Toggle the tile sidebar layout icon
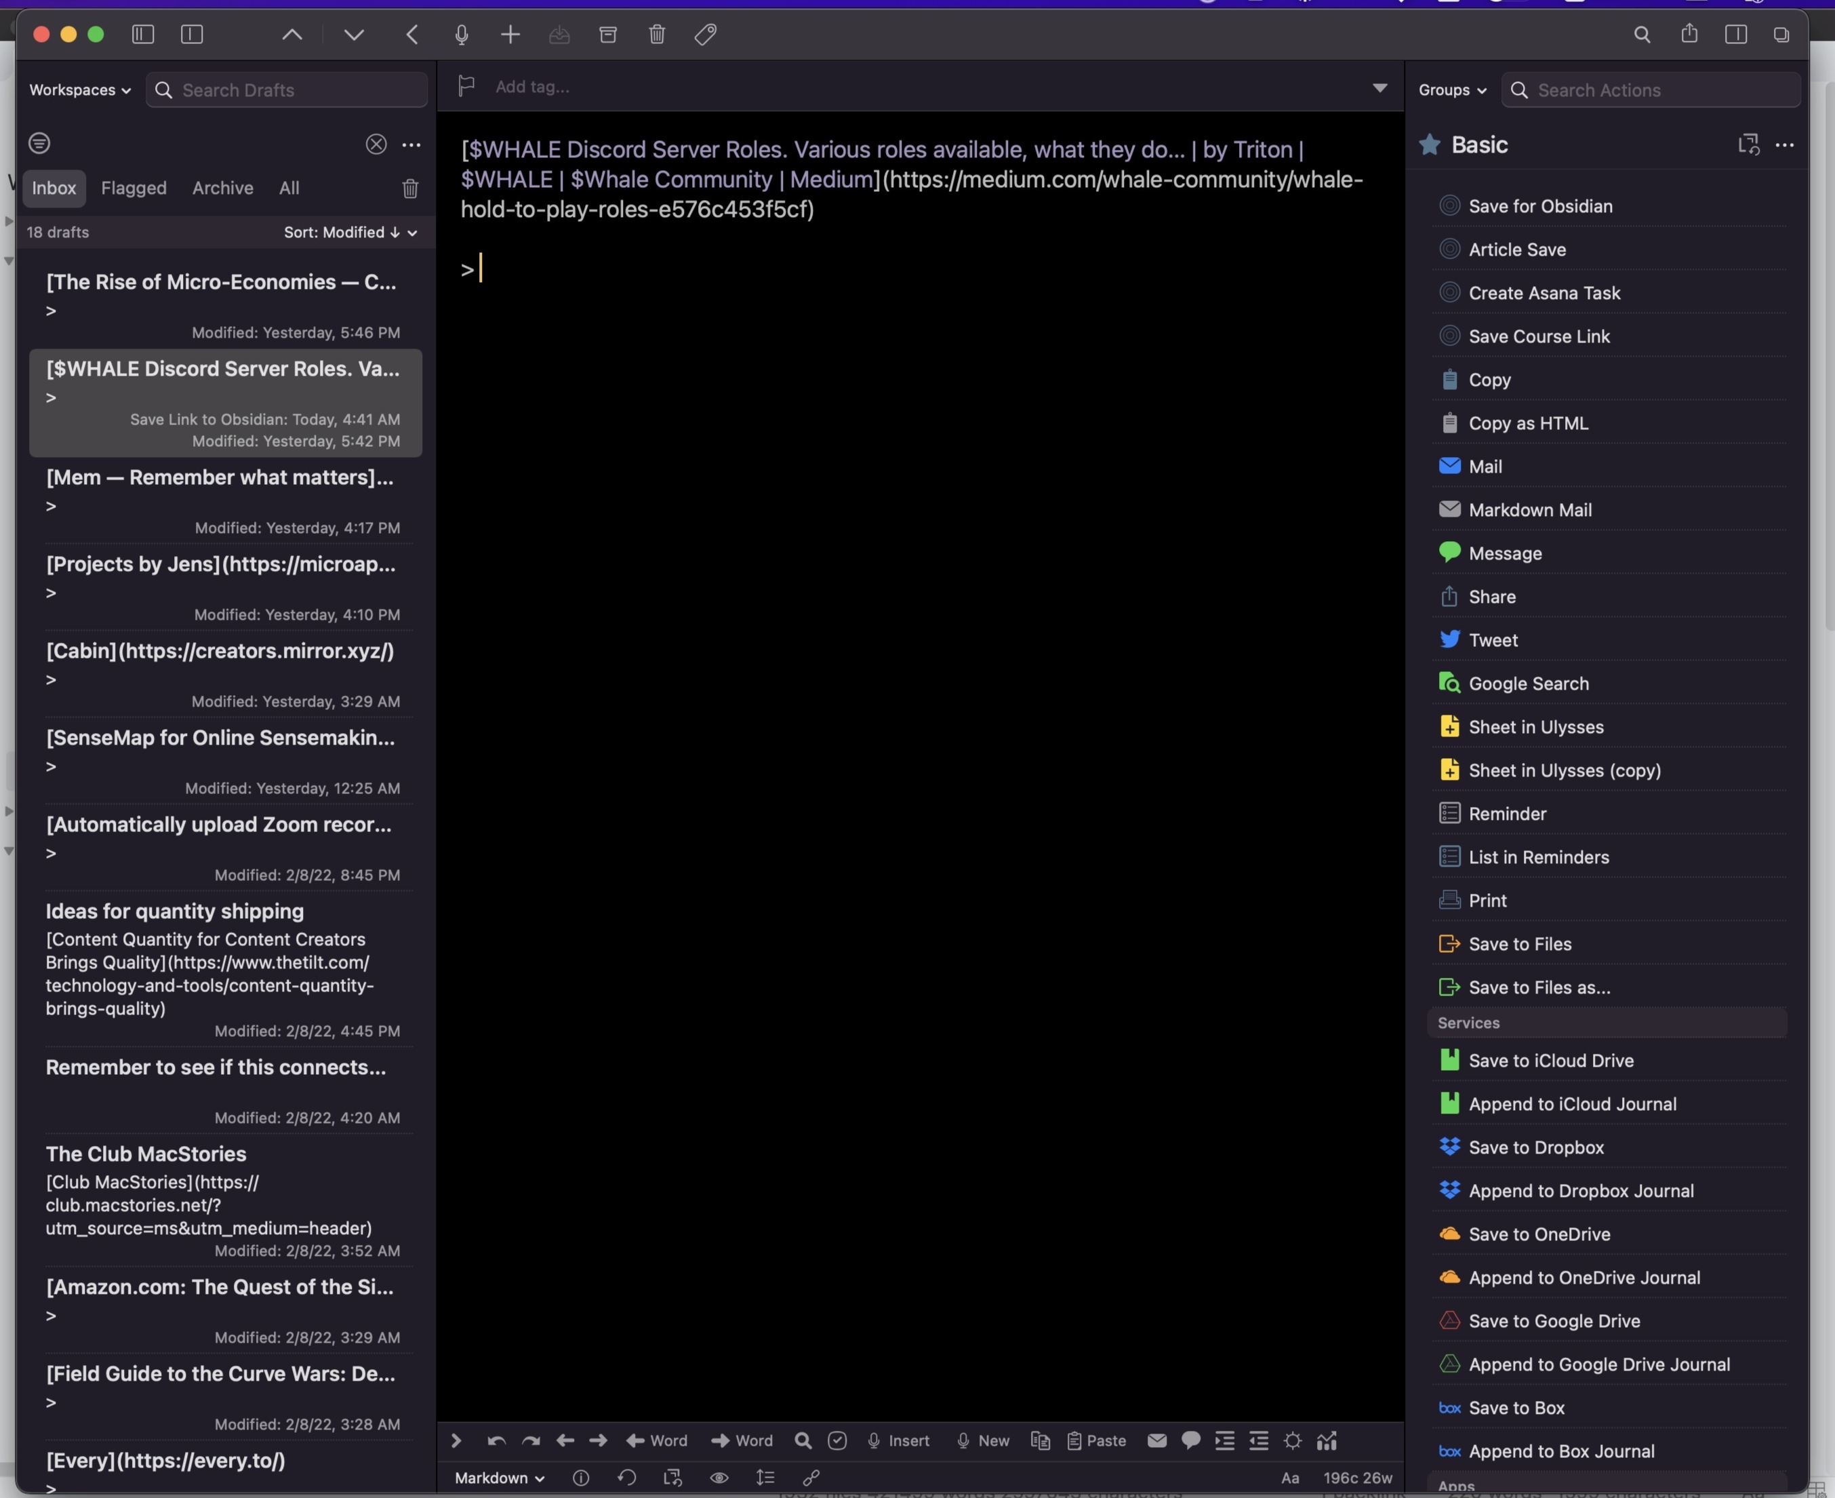The height and width of the screenshot is (1498, 1835). pyautogui.click(x=192, y=35)
